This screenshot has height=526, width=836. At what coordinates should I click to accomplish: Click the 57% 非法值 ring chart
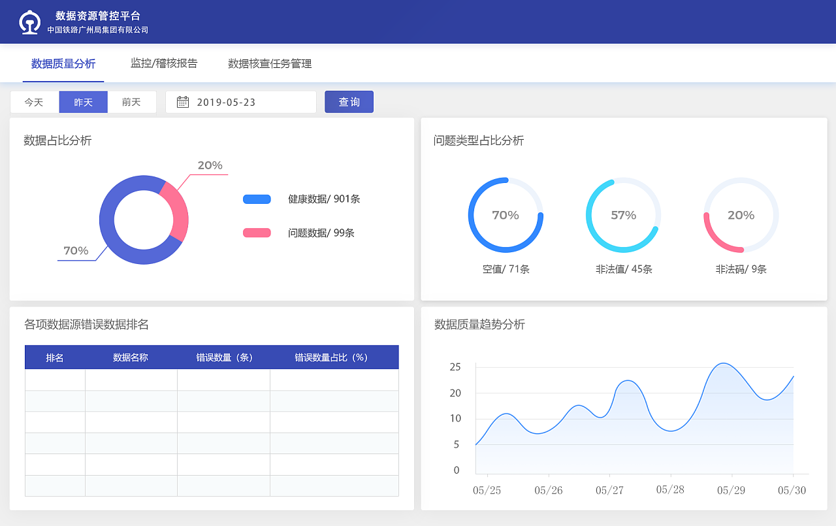click(623, 214)
